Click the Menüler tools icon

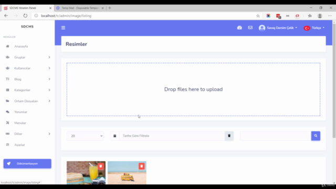(7, 123)
